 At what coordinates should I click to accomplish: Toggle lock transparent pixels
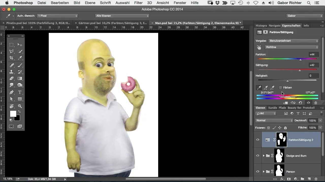[x=268, y=128]
